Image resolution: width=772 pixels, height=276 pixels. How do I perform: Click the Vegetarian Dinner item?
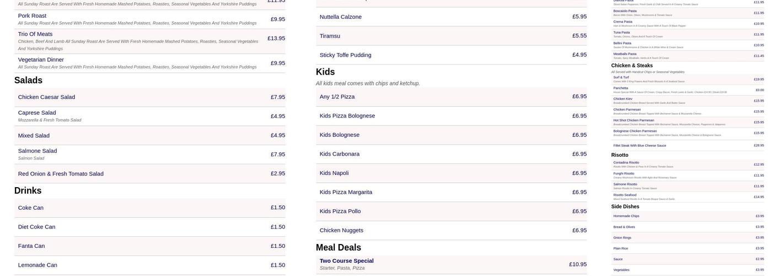[x=41, y=60]
